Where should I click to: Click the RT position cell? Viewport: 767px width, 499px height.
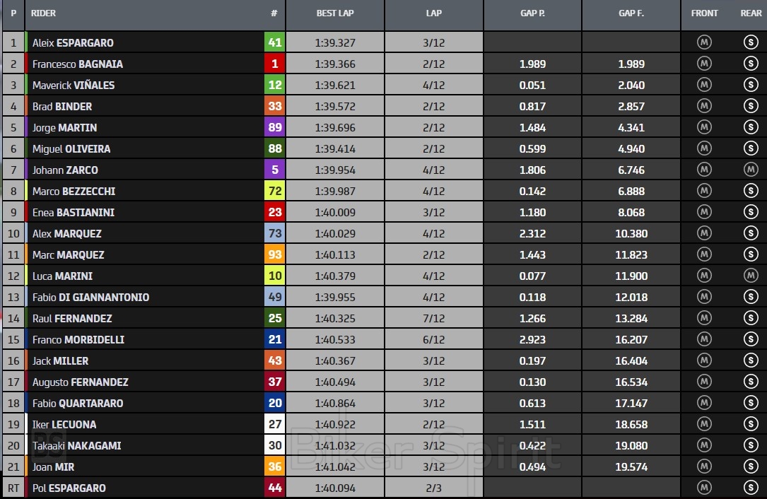click(x=13, y=488)
